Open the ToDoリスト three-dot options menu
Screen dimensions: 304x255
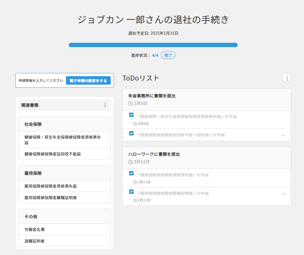(x=287, y=78)
